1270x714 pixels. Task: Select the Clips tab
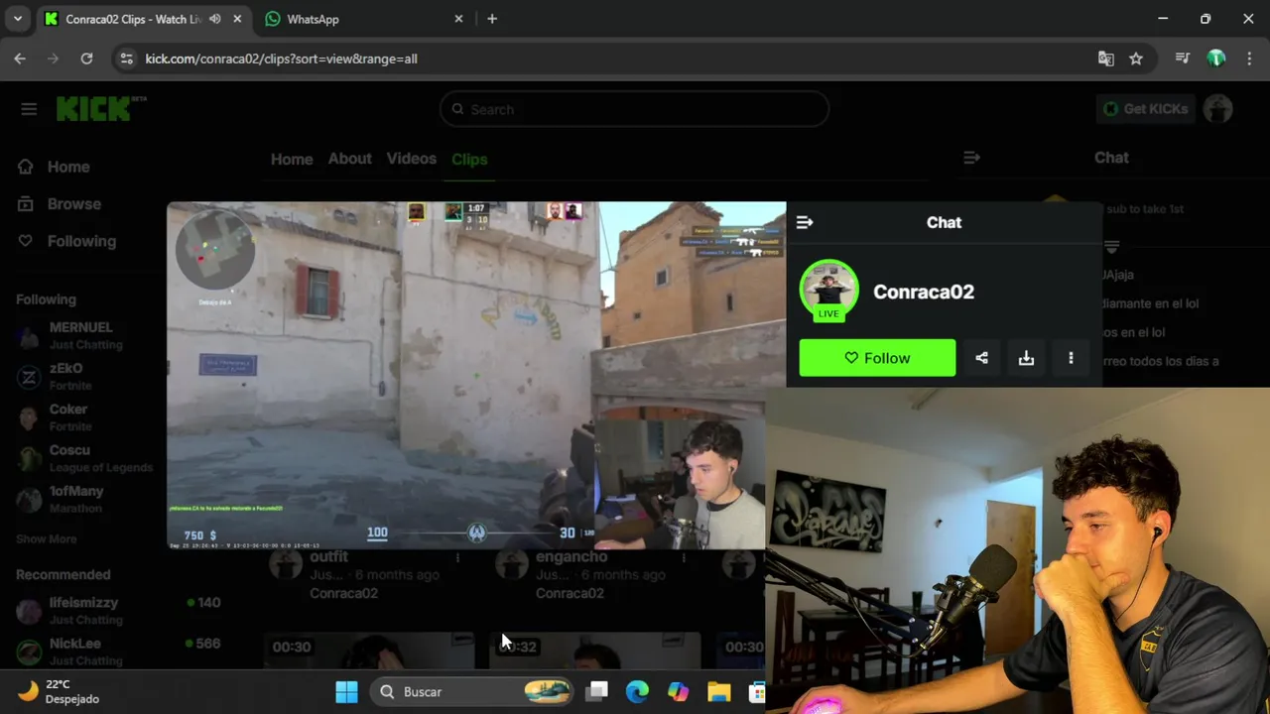coord(469,159)
